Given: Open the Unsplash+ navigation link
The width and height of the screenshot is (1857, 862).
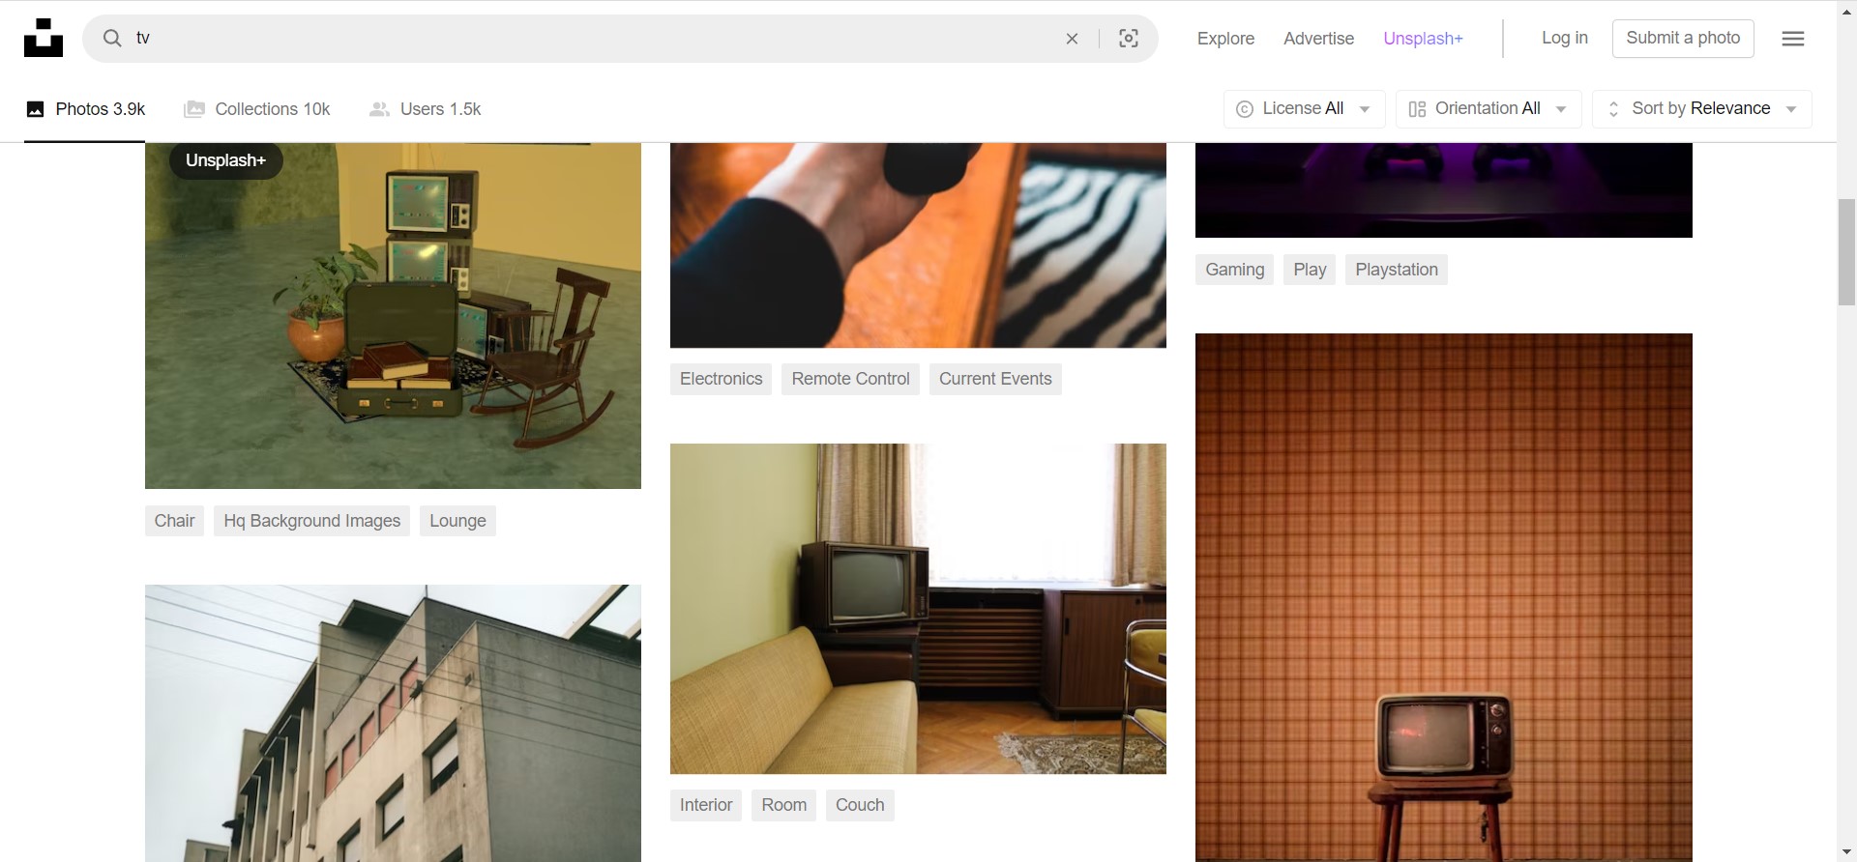Looking at the screenshot, I should coord(1423,39).
